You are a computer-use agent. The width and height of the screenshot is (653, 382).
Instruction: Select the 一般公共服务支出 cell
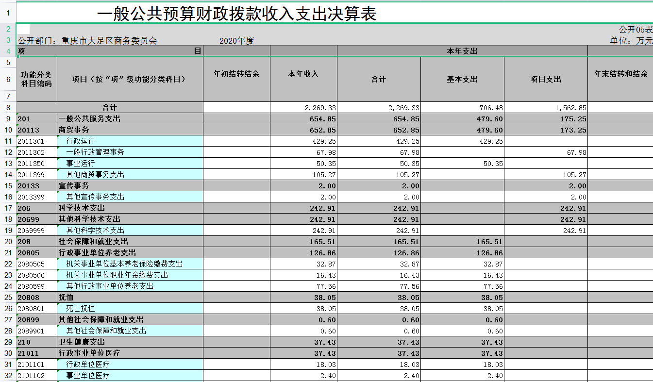130,118
